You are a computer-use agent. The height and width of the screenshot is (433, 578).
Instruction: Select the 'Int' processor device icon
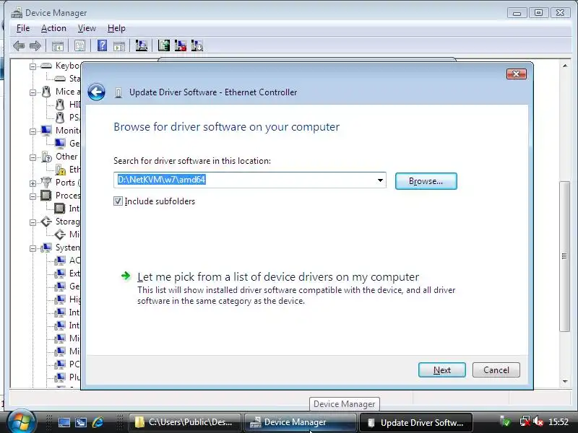(x=60, y=209)
